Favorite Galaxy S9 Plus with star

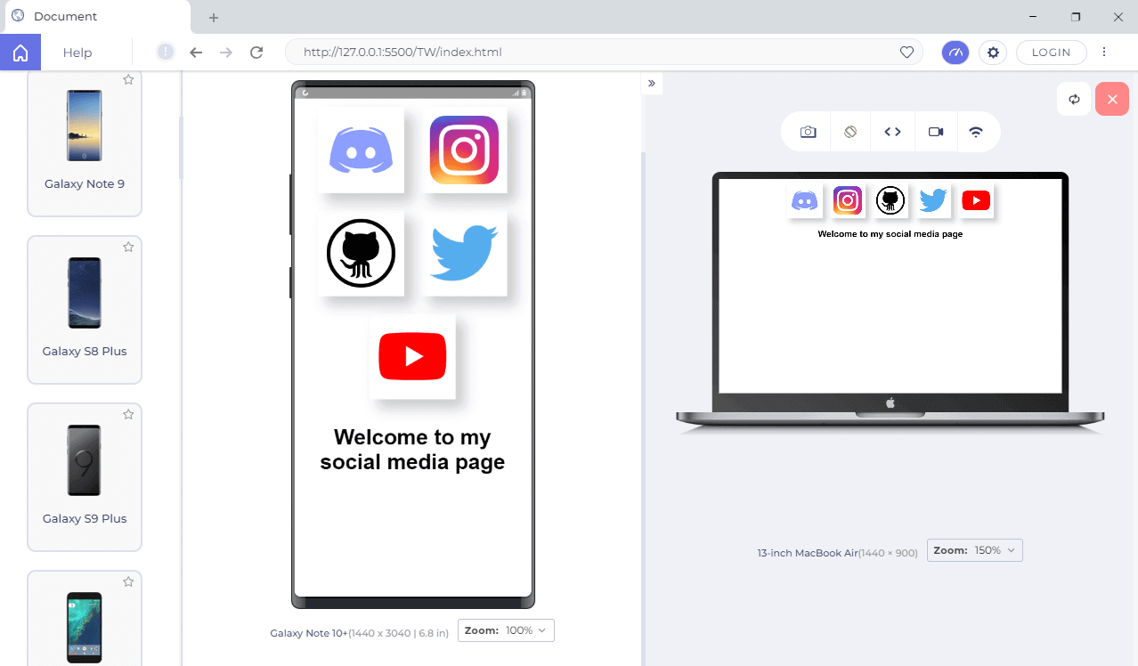[128, 414]
